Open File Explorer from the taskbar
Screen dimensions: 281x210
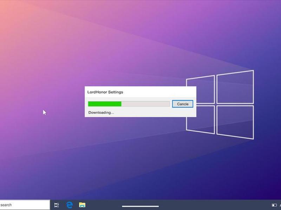coord(82,205)
